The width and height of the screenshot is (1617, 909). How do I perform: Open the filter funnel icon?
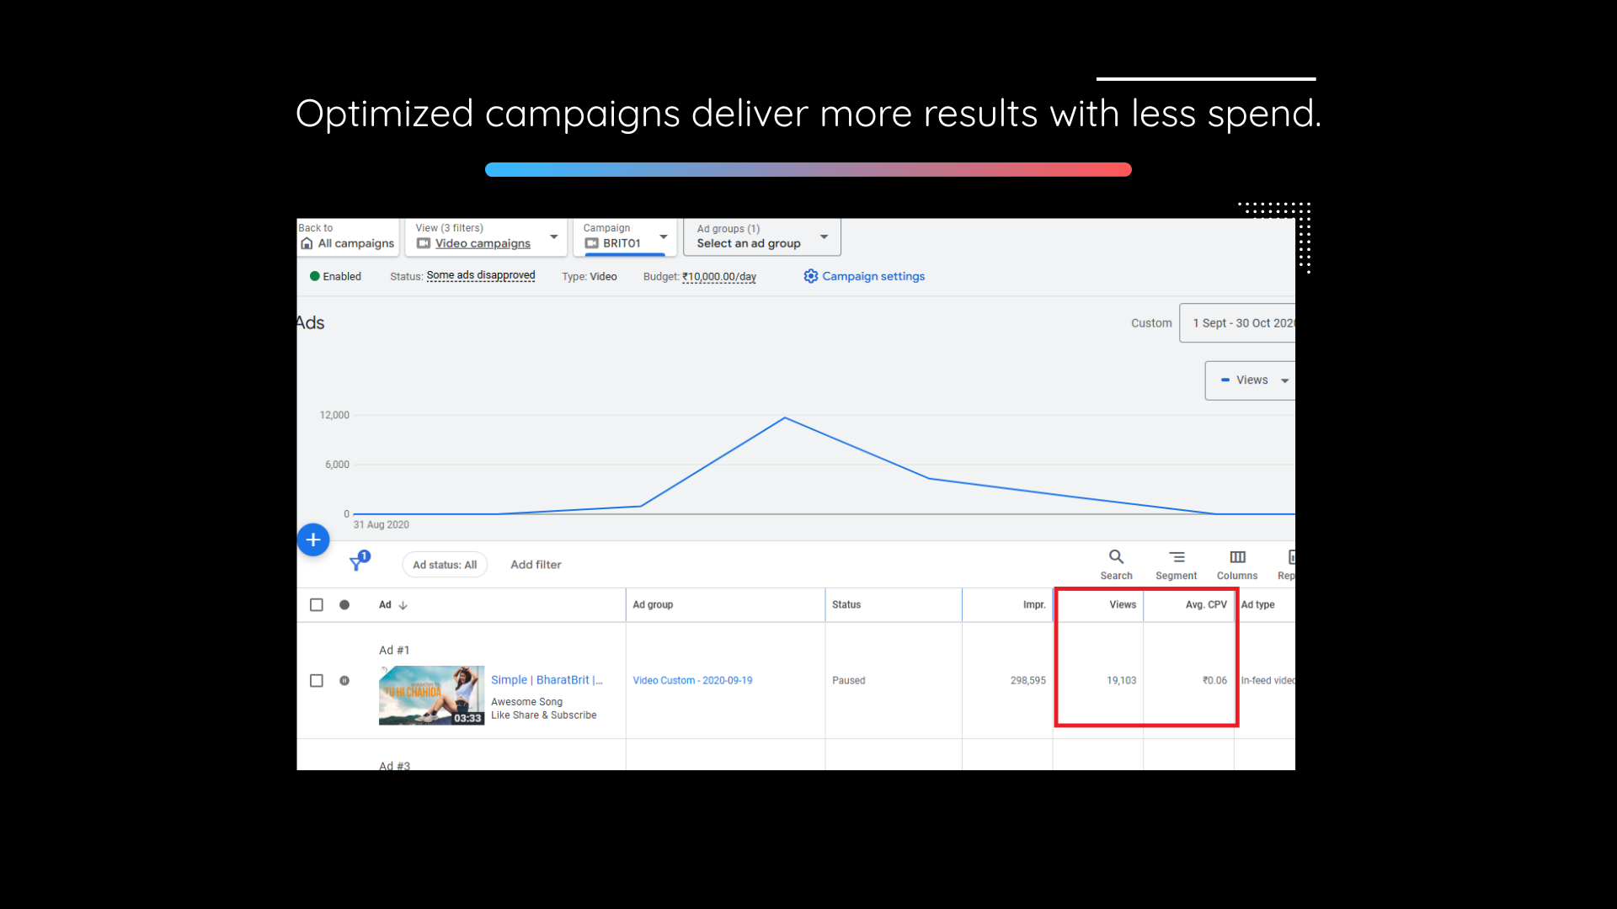click(x=357, y=563)
